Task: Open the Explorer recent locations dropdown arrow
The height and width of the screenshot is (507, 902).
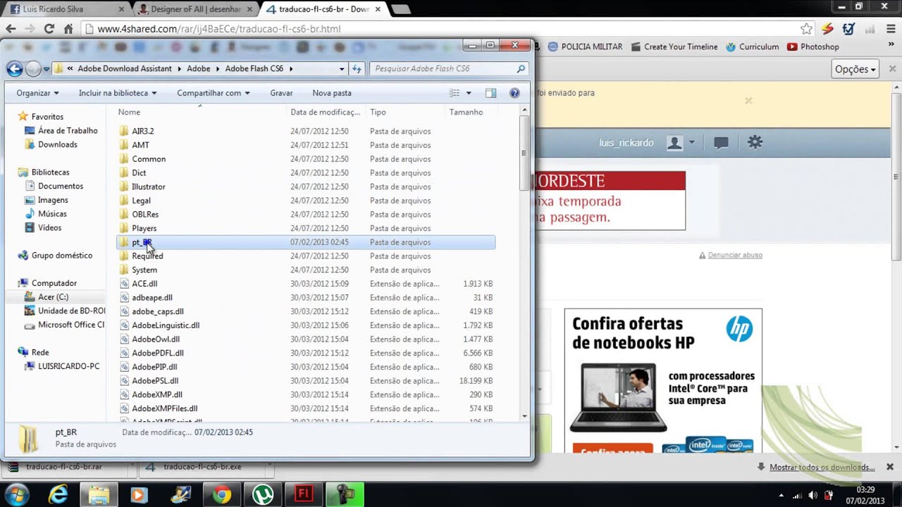Action: point(47,69)
